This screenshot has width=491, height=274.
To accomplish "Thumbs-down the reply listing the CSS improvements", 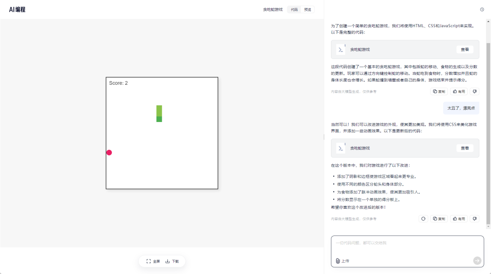I will (x=475, y=219).
